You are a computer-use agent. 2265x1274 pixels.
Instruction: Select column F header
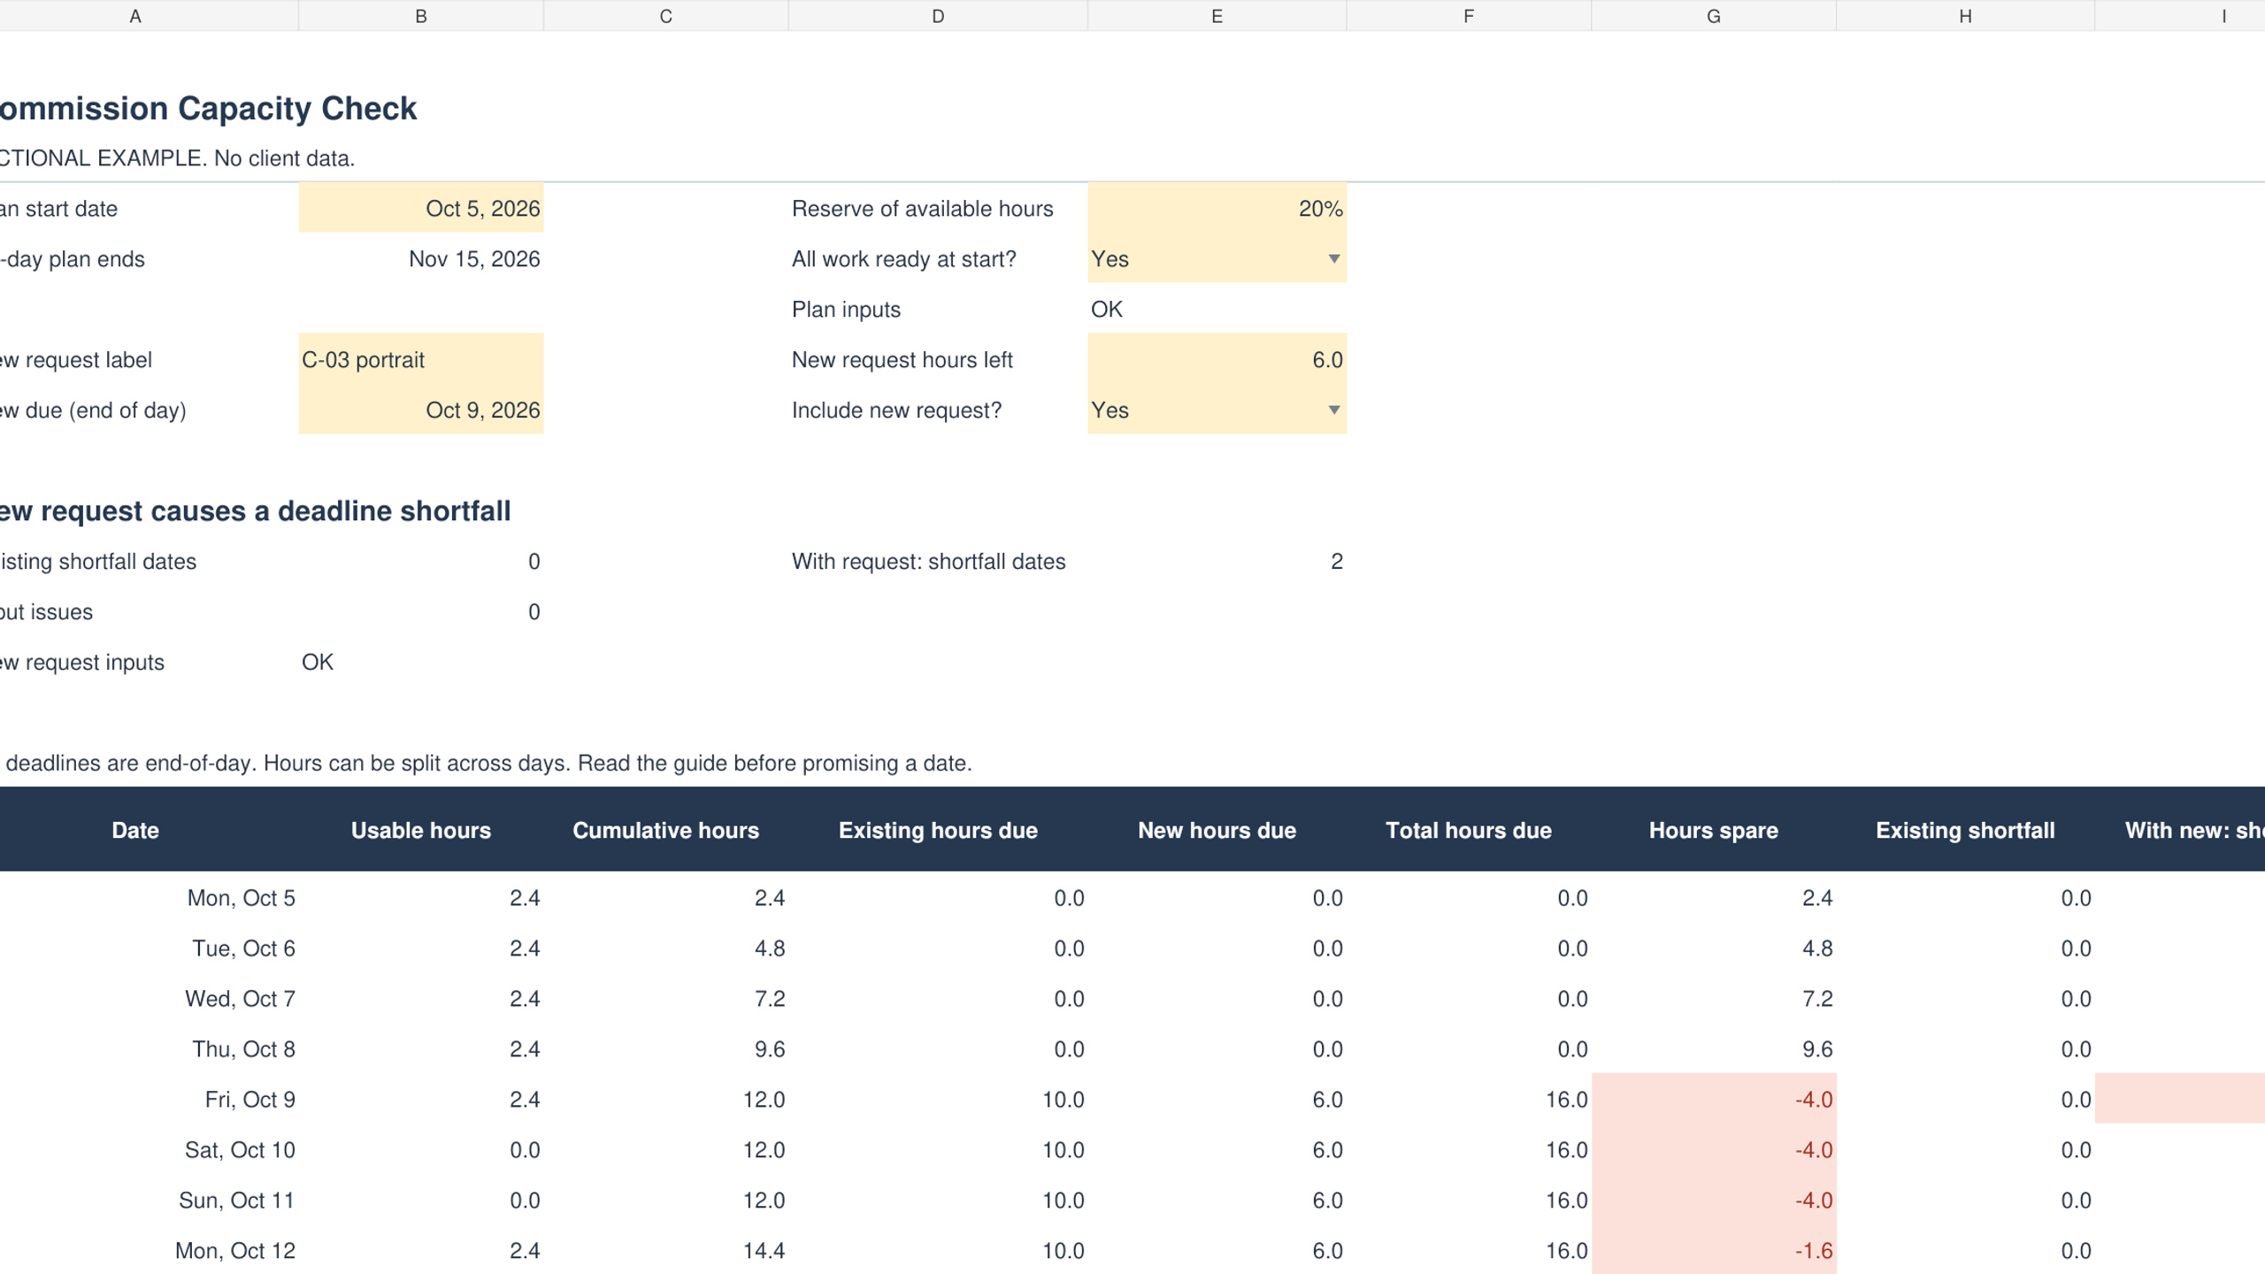click(1469, 16)
